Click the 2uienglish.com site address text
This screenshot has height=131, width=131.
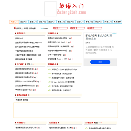point(71,12)
